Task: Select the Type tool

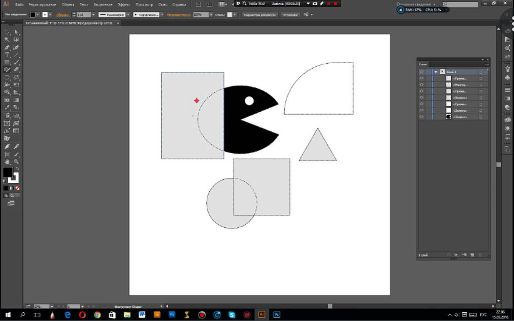Action: click(7, 54)
